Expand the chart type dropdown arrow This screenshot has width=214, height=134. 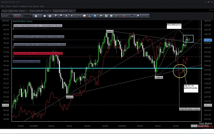click(x=40, y=16)
